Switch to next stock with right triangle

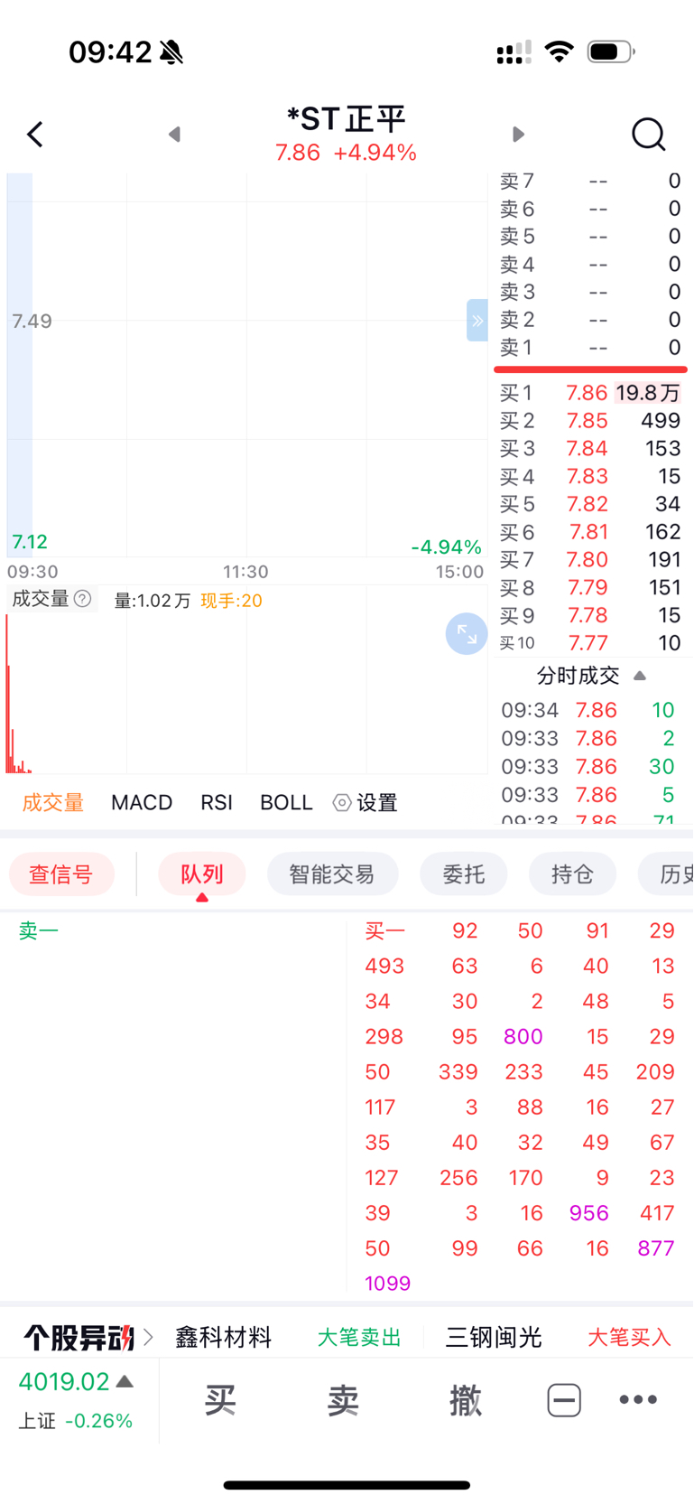tap(518, 135)
